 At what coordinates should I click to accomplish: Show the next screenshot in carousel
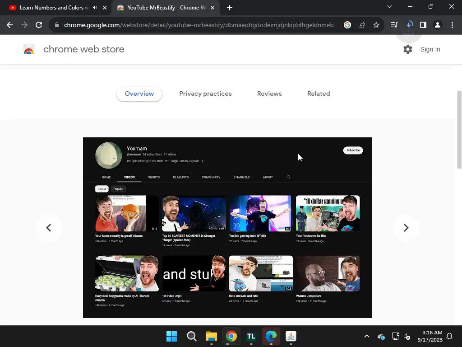click(406, 228)
